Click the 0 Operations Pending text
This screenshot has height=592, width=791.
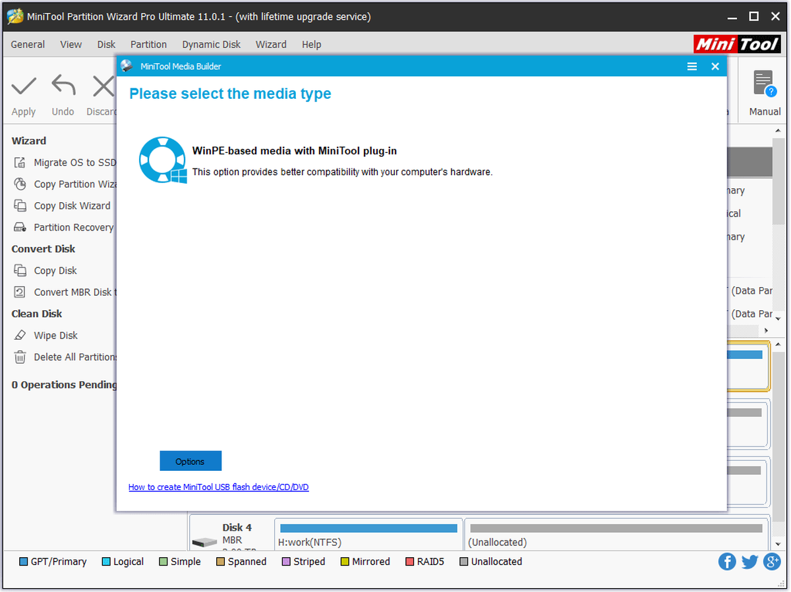coord(64,385)
